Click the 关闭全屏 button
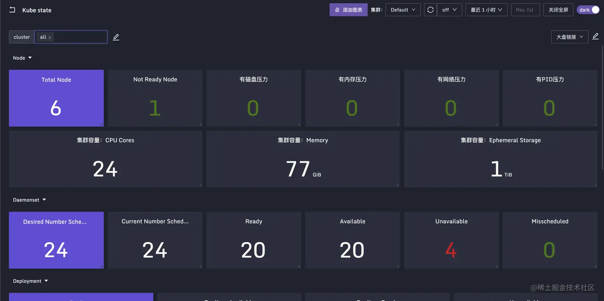 [558, 10]
